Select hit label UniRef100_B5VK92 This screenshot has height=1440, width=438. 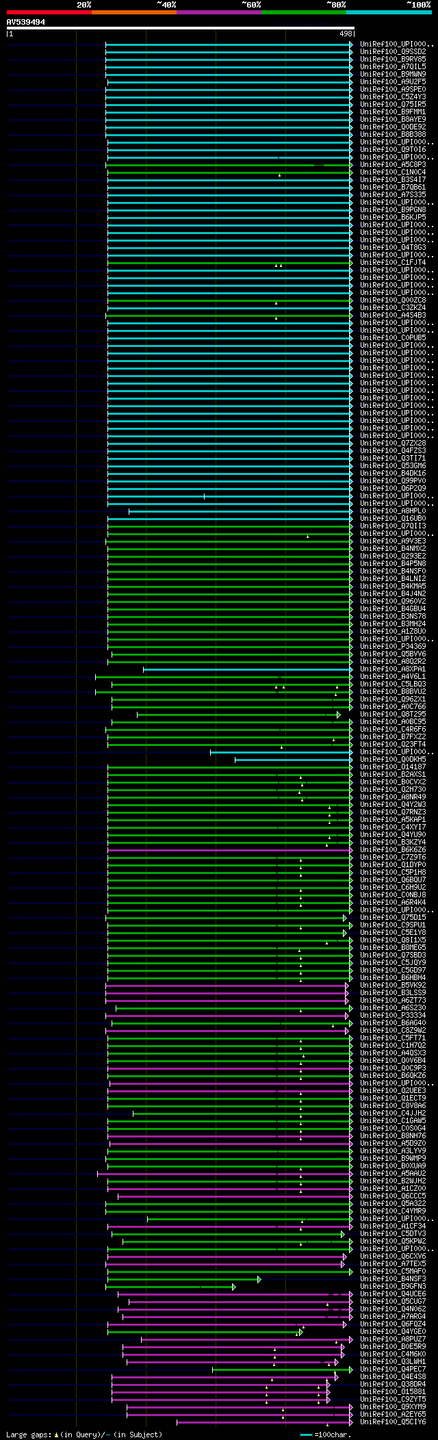point(393,985)
